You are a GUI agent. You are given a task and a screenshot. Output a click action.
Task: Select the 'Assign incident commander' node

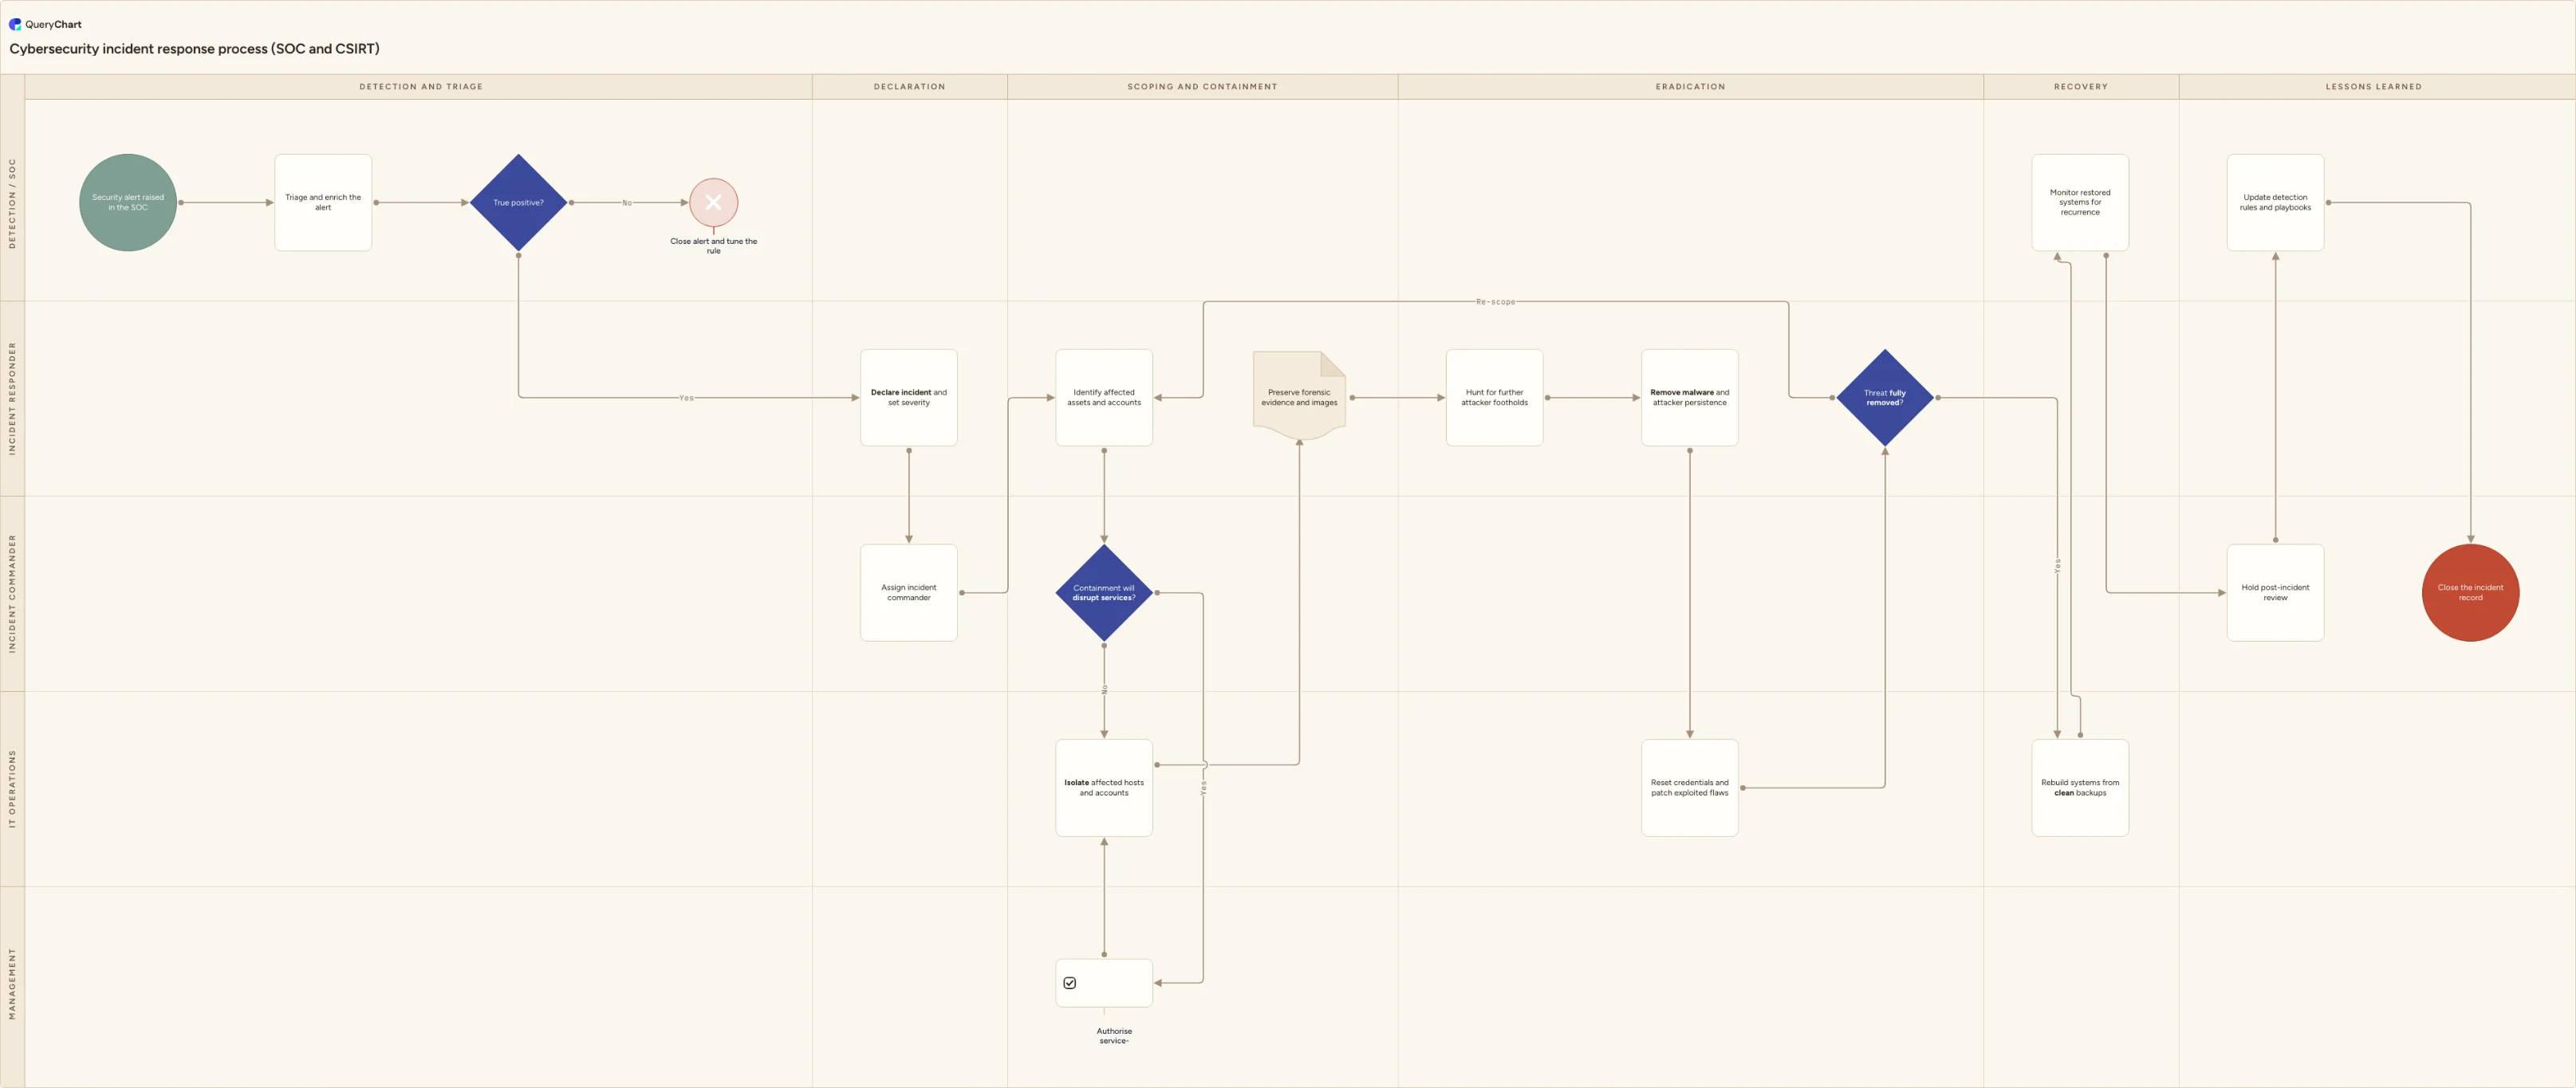click(x=909, y=592)
